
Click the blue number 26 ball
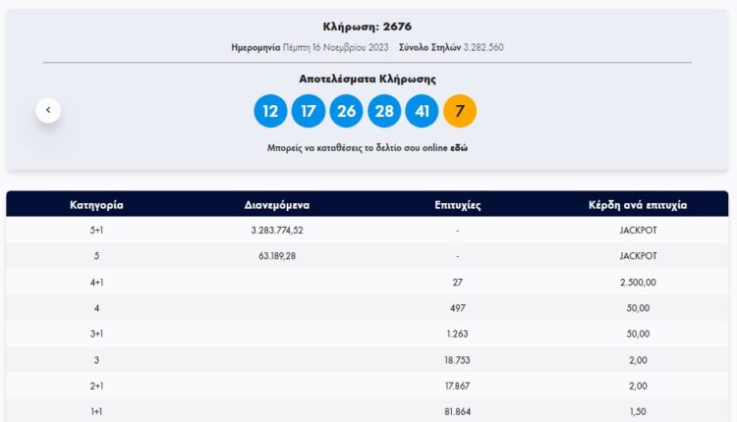(x=346, y=111)
